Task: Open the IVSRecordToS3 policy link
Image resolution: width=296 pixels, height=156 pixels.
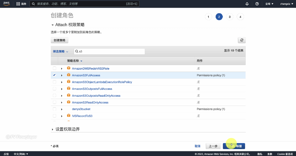Action: coord(82,116)
